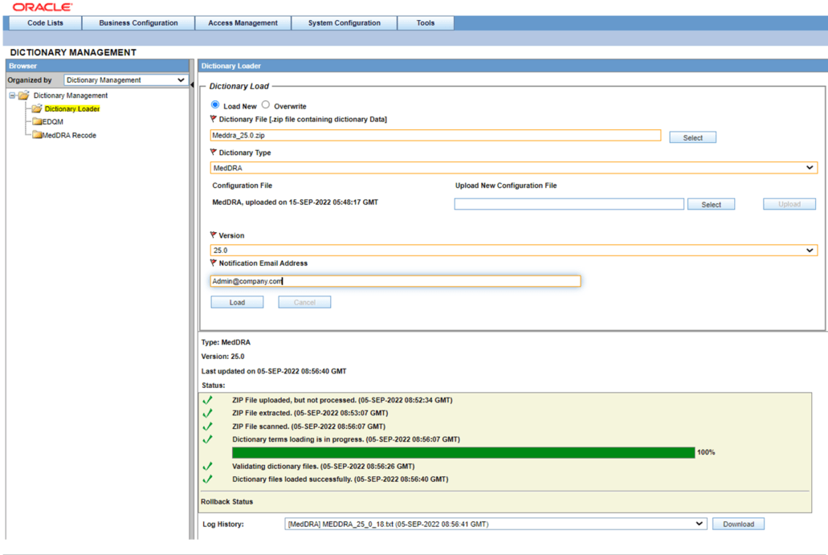Click the Dictionary Loader panel header
This screenshot has width=828, height=555.
512,66
